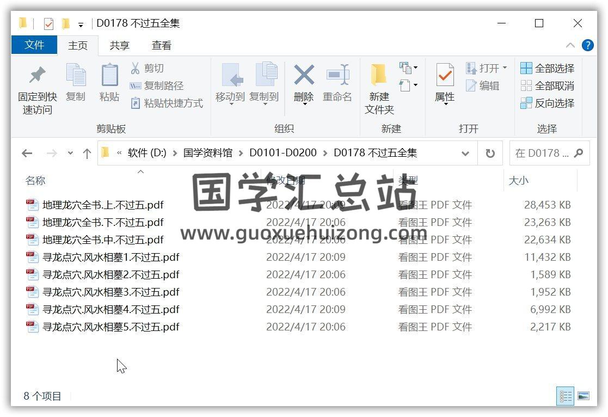Screen dimensions: 608x417
Task: Click the title bar properties checkmark icon
Action: coord(48,24)
